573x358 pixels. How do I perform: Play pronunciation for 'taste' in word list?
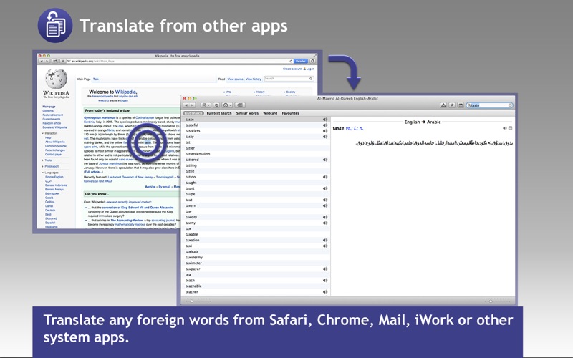click(325, 120)
